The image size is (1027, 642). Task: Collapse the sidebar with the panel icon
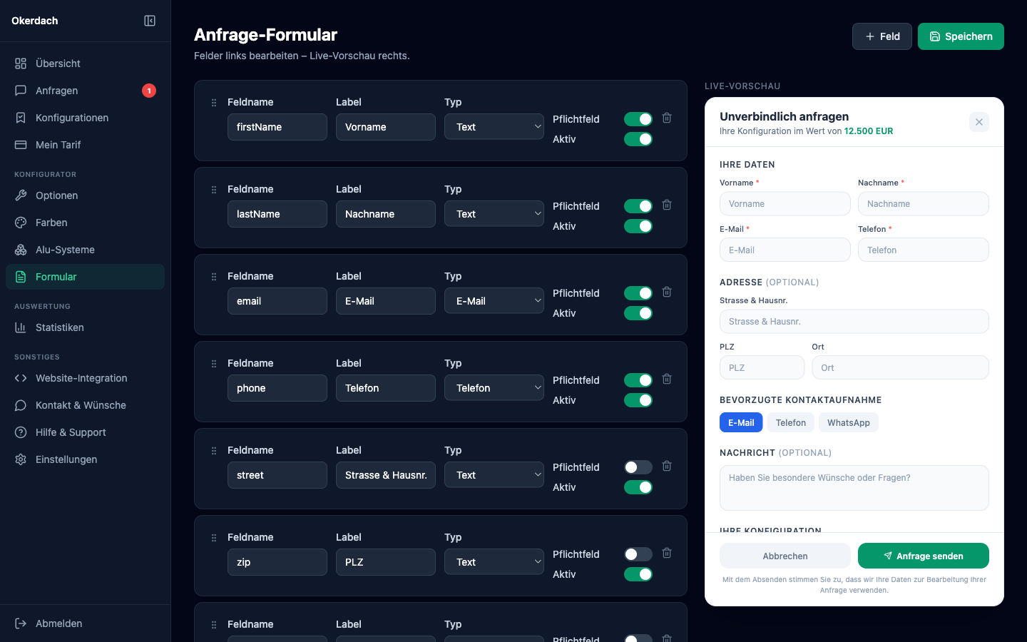point(149,21)
